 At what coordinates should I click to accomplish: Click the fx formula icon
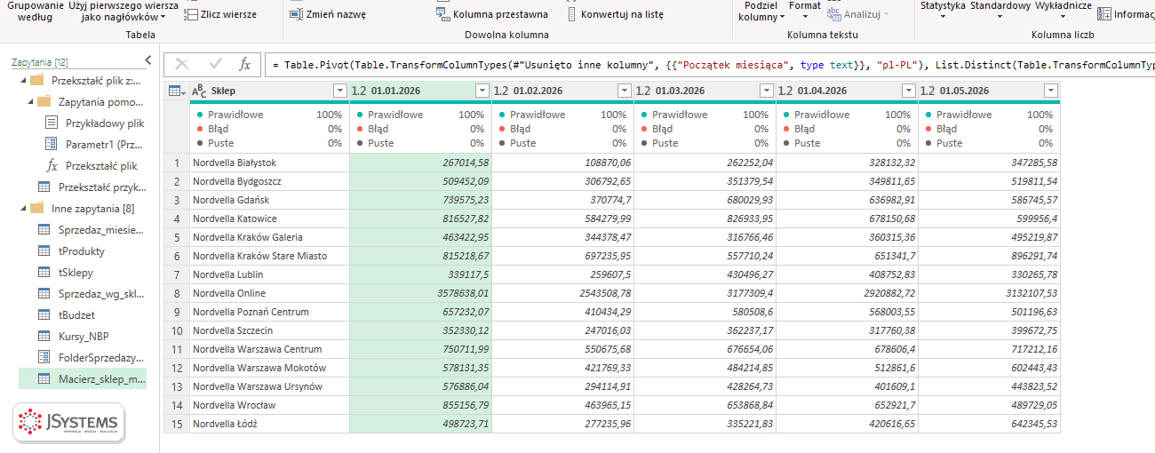(245, 64)
